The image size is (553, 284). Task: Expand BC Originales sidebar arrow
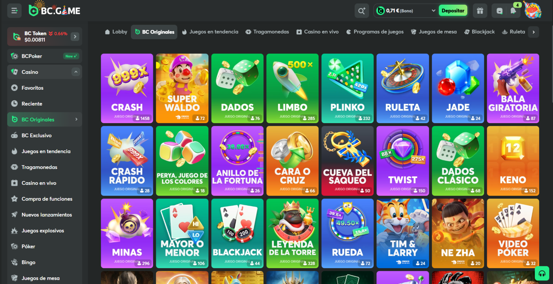click(76, 119)
